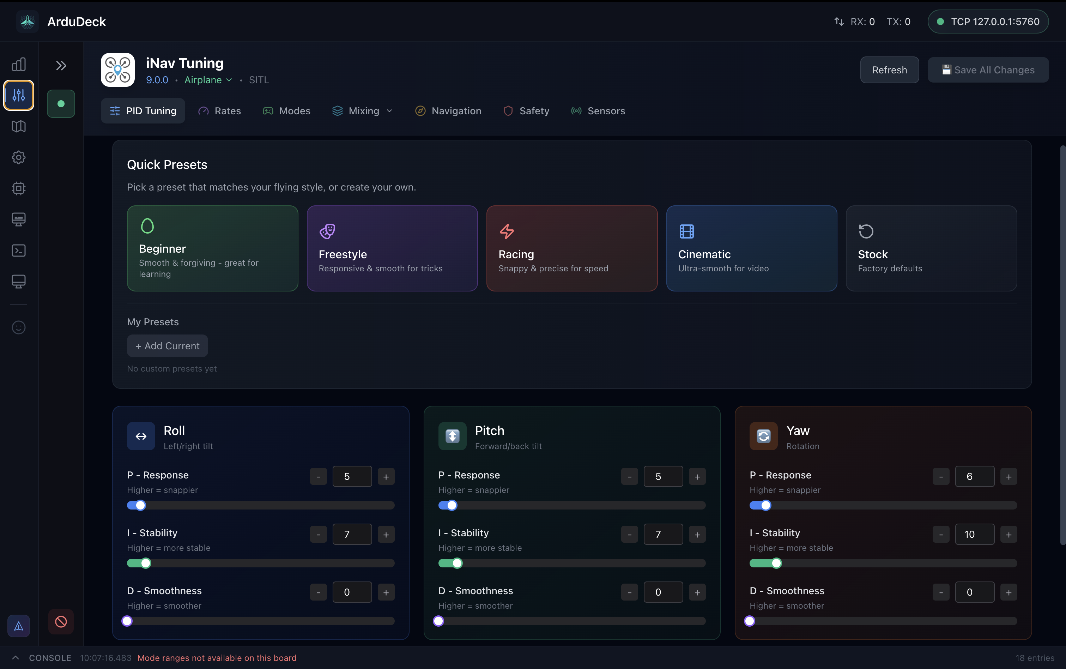Decrease Roll D-Smoothness with minus button
Image resolution: width=1066 pixels, height=669 pixels.
(x=319, y=592)
